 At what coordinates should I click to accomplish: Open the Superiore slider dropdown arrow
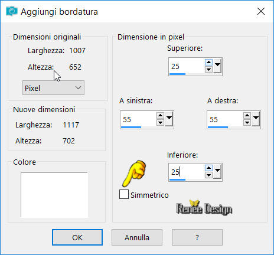point(217,66)
